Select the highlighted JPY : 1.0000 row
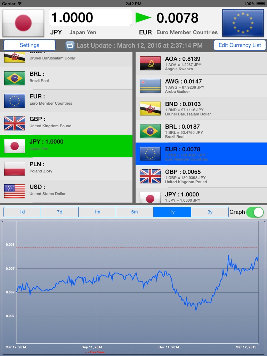Image resolution: width=267 pixels, height=356 pixels. coord(66,146)
